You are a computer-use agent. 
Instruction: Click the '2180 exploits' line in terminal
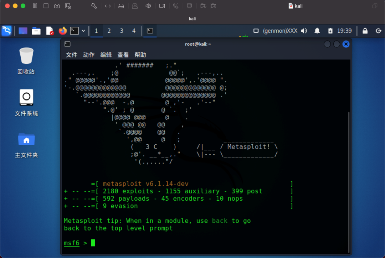click(179, 191)
